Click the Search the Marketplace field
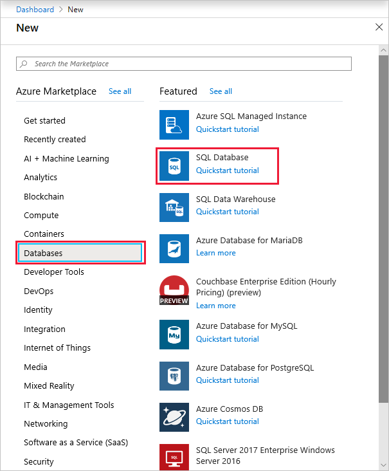 [x=184, y=64]
